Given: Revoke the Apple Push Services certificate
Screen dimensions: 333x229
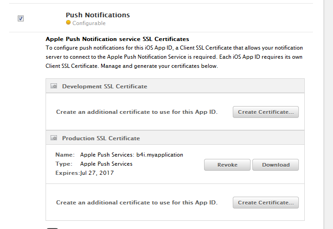Looking at the screenshot, I should click(x=227, y=165).
